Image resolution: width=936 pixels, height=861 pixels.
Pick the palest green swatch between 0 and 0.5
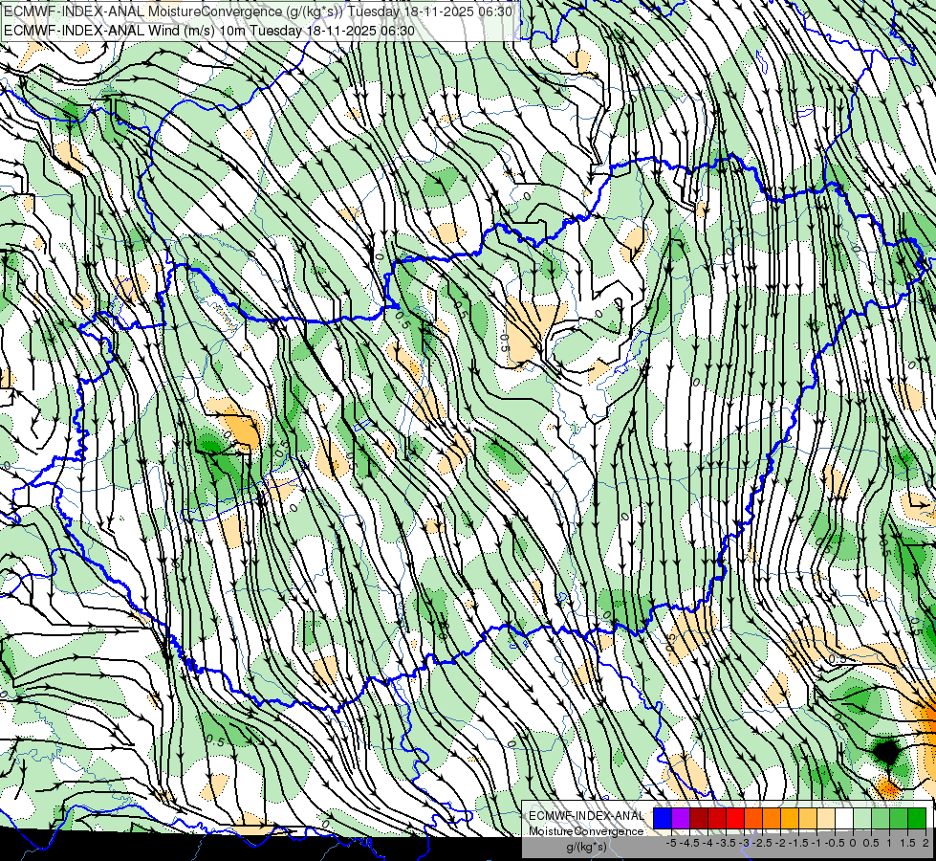[x=862, y=818]
